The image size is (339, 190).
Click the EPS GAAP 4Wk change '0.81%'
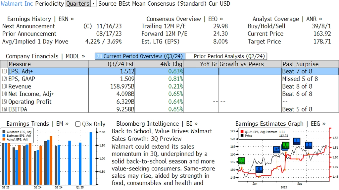(x=175, y=79)
